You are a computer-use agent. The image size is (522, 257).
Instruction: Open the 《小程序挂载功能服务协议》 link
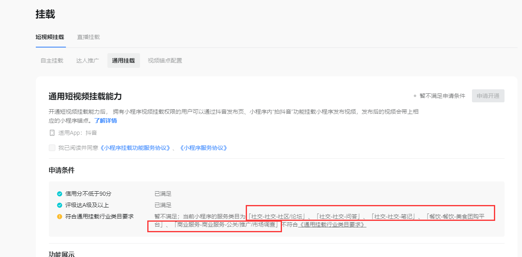click(135, 148)
